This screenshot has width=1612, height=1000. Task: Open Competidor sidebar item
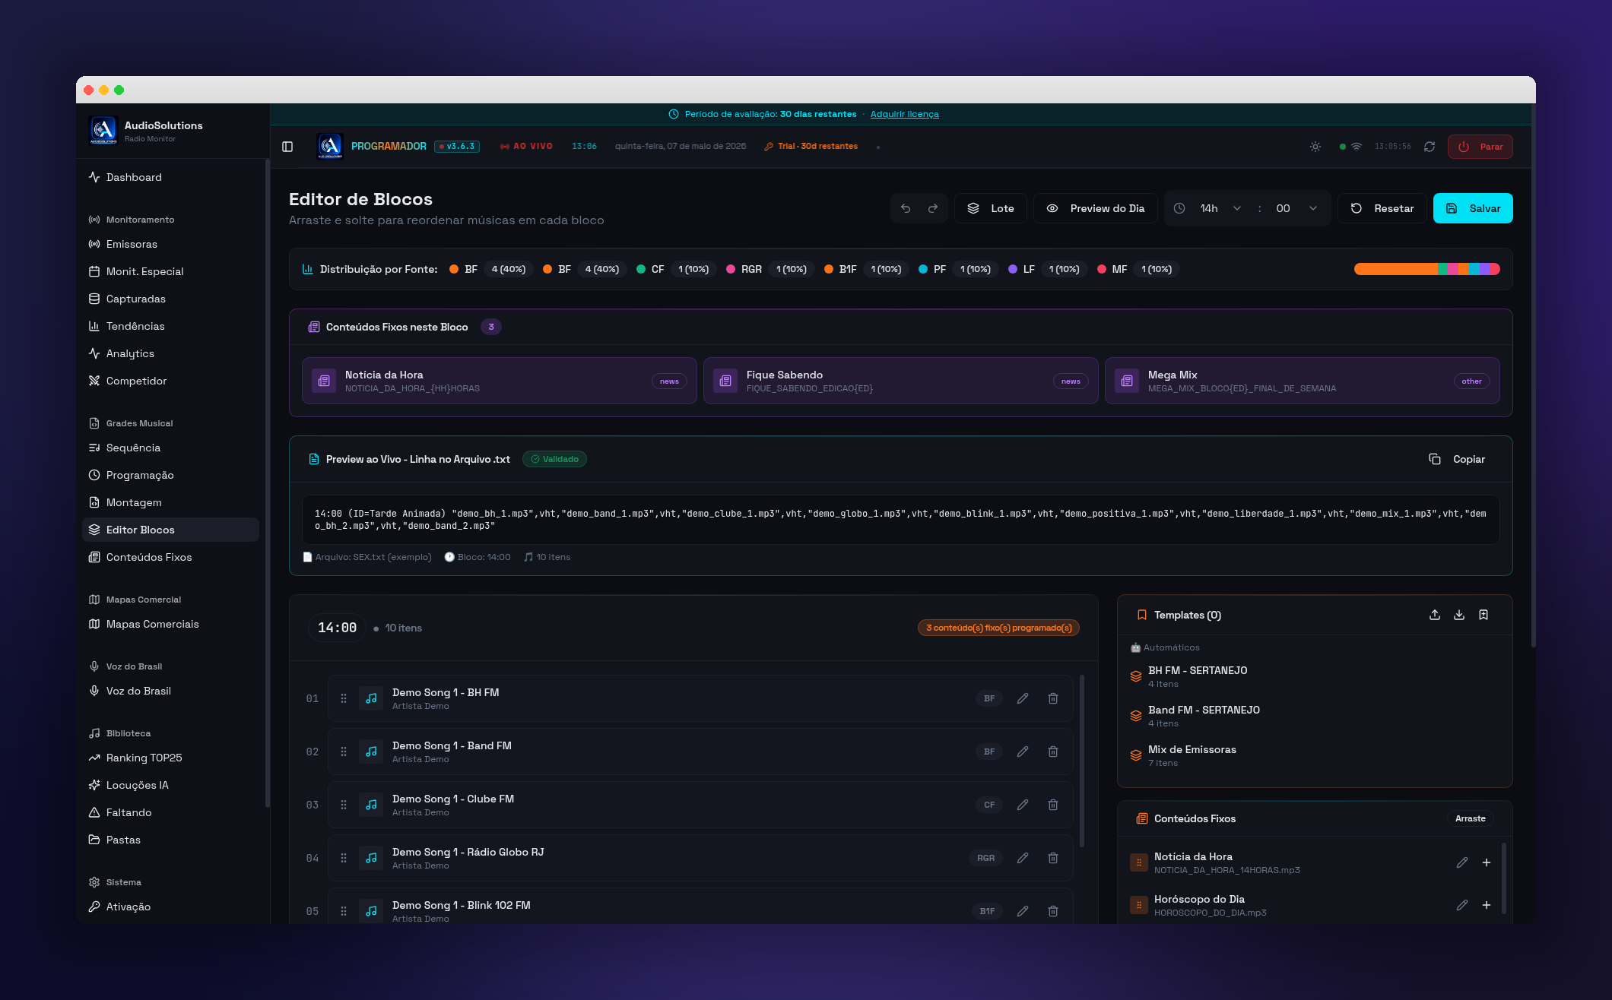point(170,381)
